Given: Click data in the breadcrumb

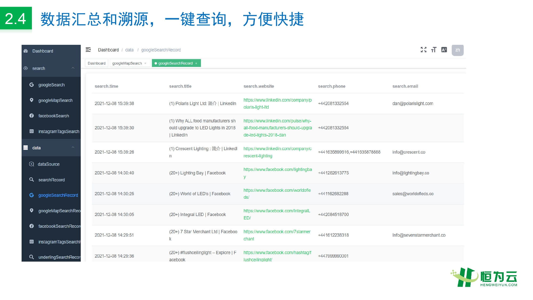Looking at the screenshot, I should pyautogui.click(x=129, y=50).
